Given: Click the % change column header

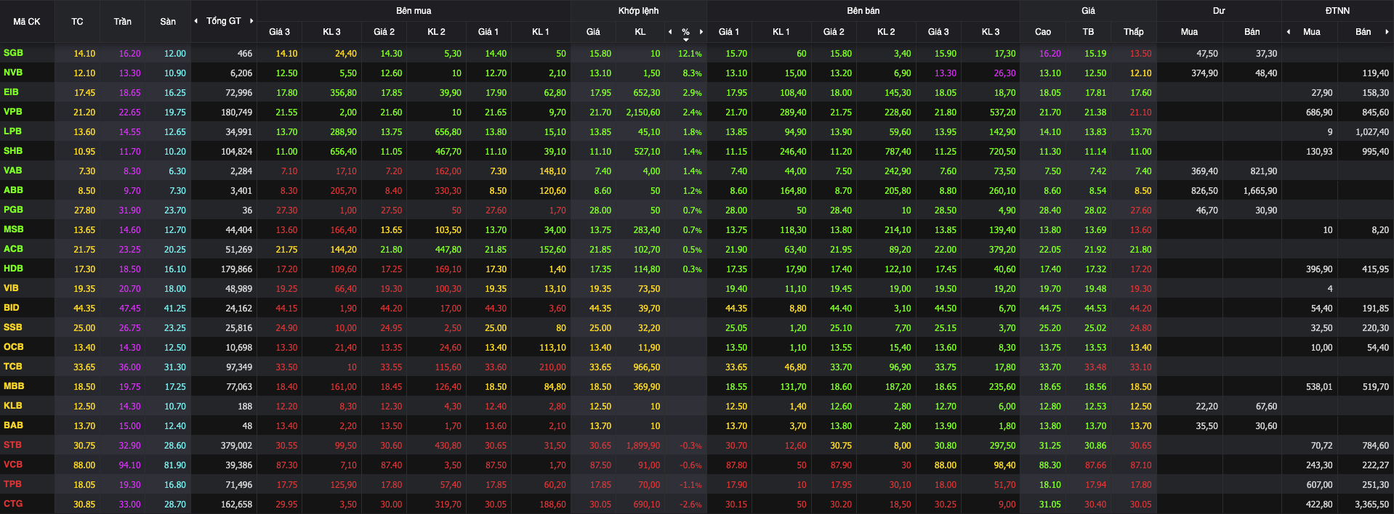Looking at the screenshot, I should [685, 32].
